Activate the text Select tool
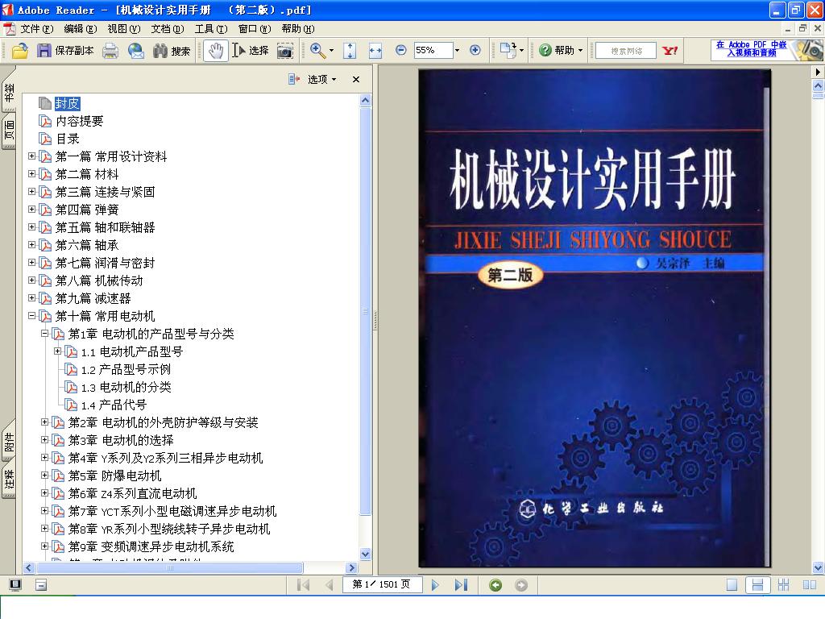The image size is (825, 619). (251, 51)
